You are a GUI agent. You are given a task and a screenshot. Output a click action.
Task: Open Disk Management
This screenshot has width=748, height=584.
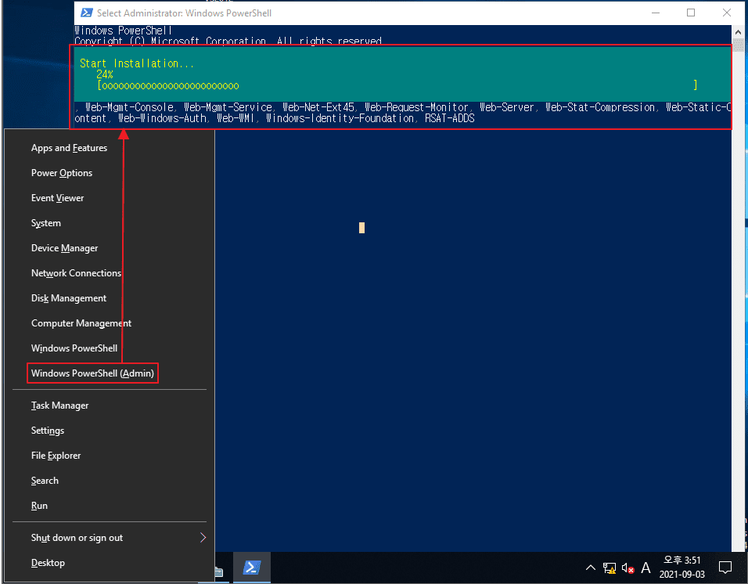(x=69, y=298)
